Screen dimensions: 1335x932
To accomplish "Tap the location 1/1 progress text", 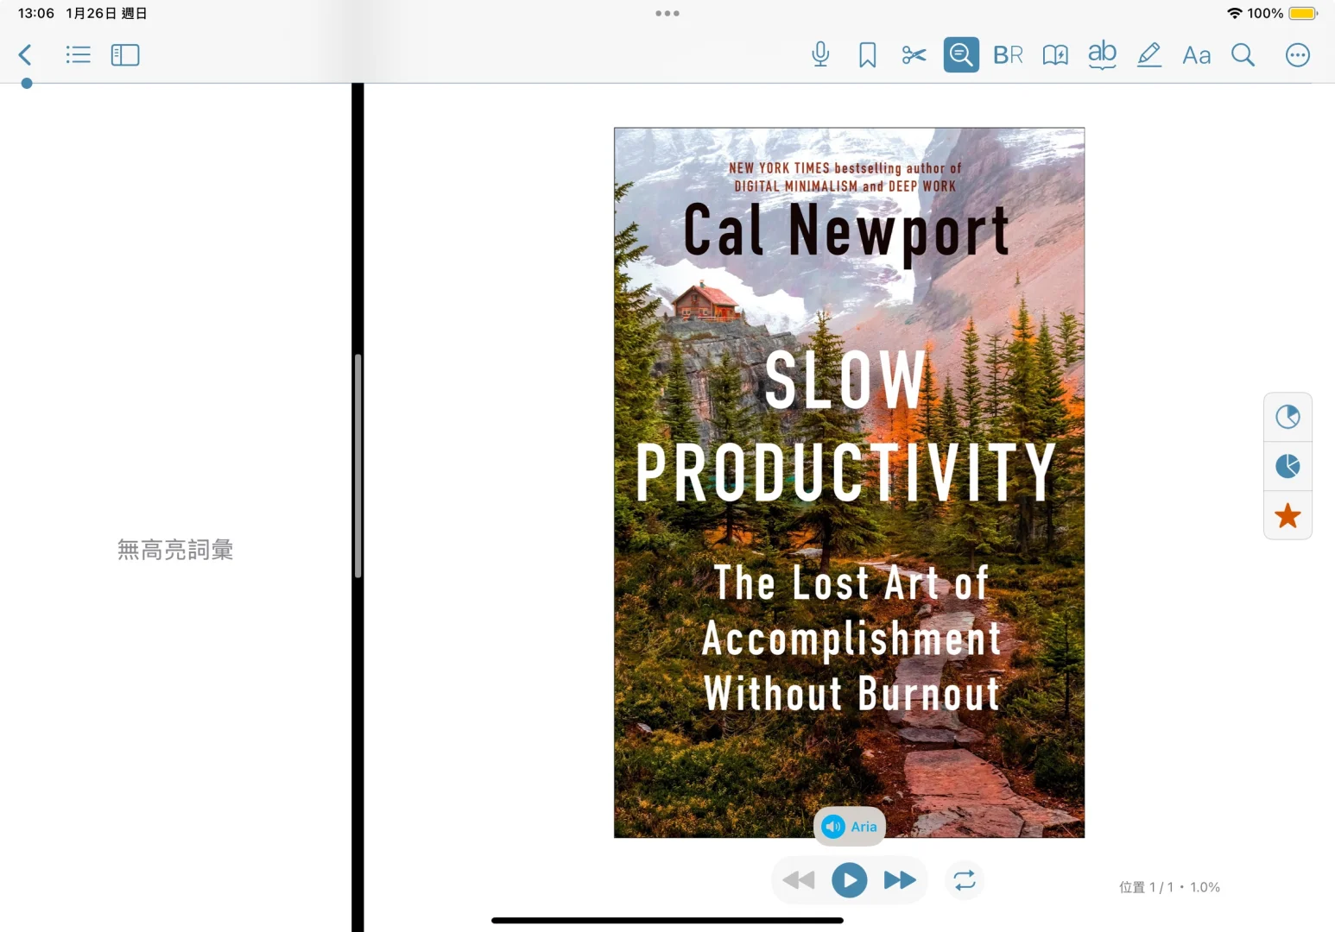I will coord(1169,887).
